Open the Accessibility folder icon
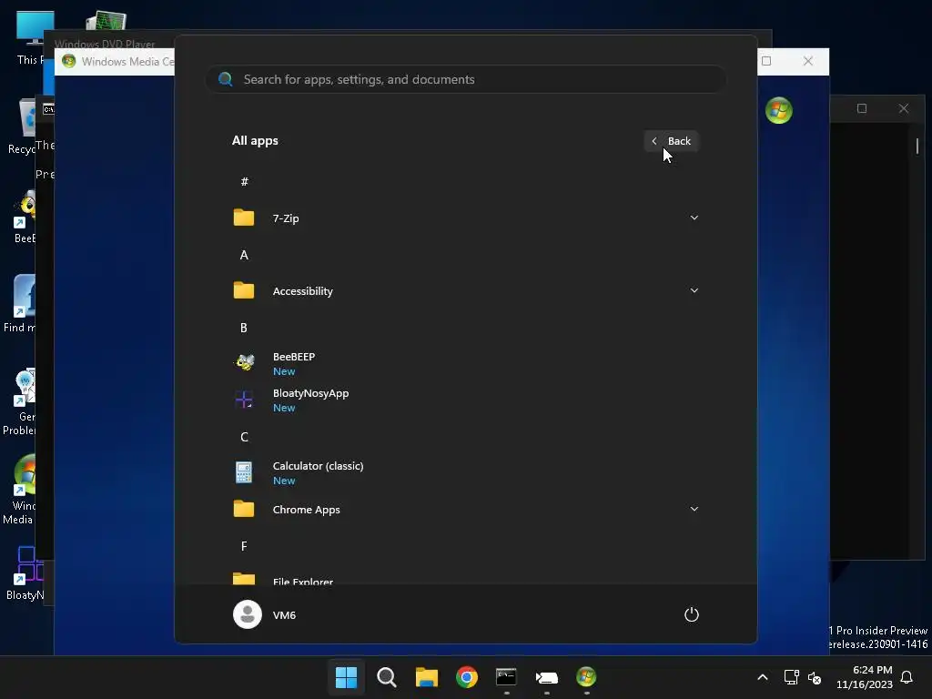The width and height of the screenshot is (932, 699). (244, 290)
